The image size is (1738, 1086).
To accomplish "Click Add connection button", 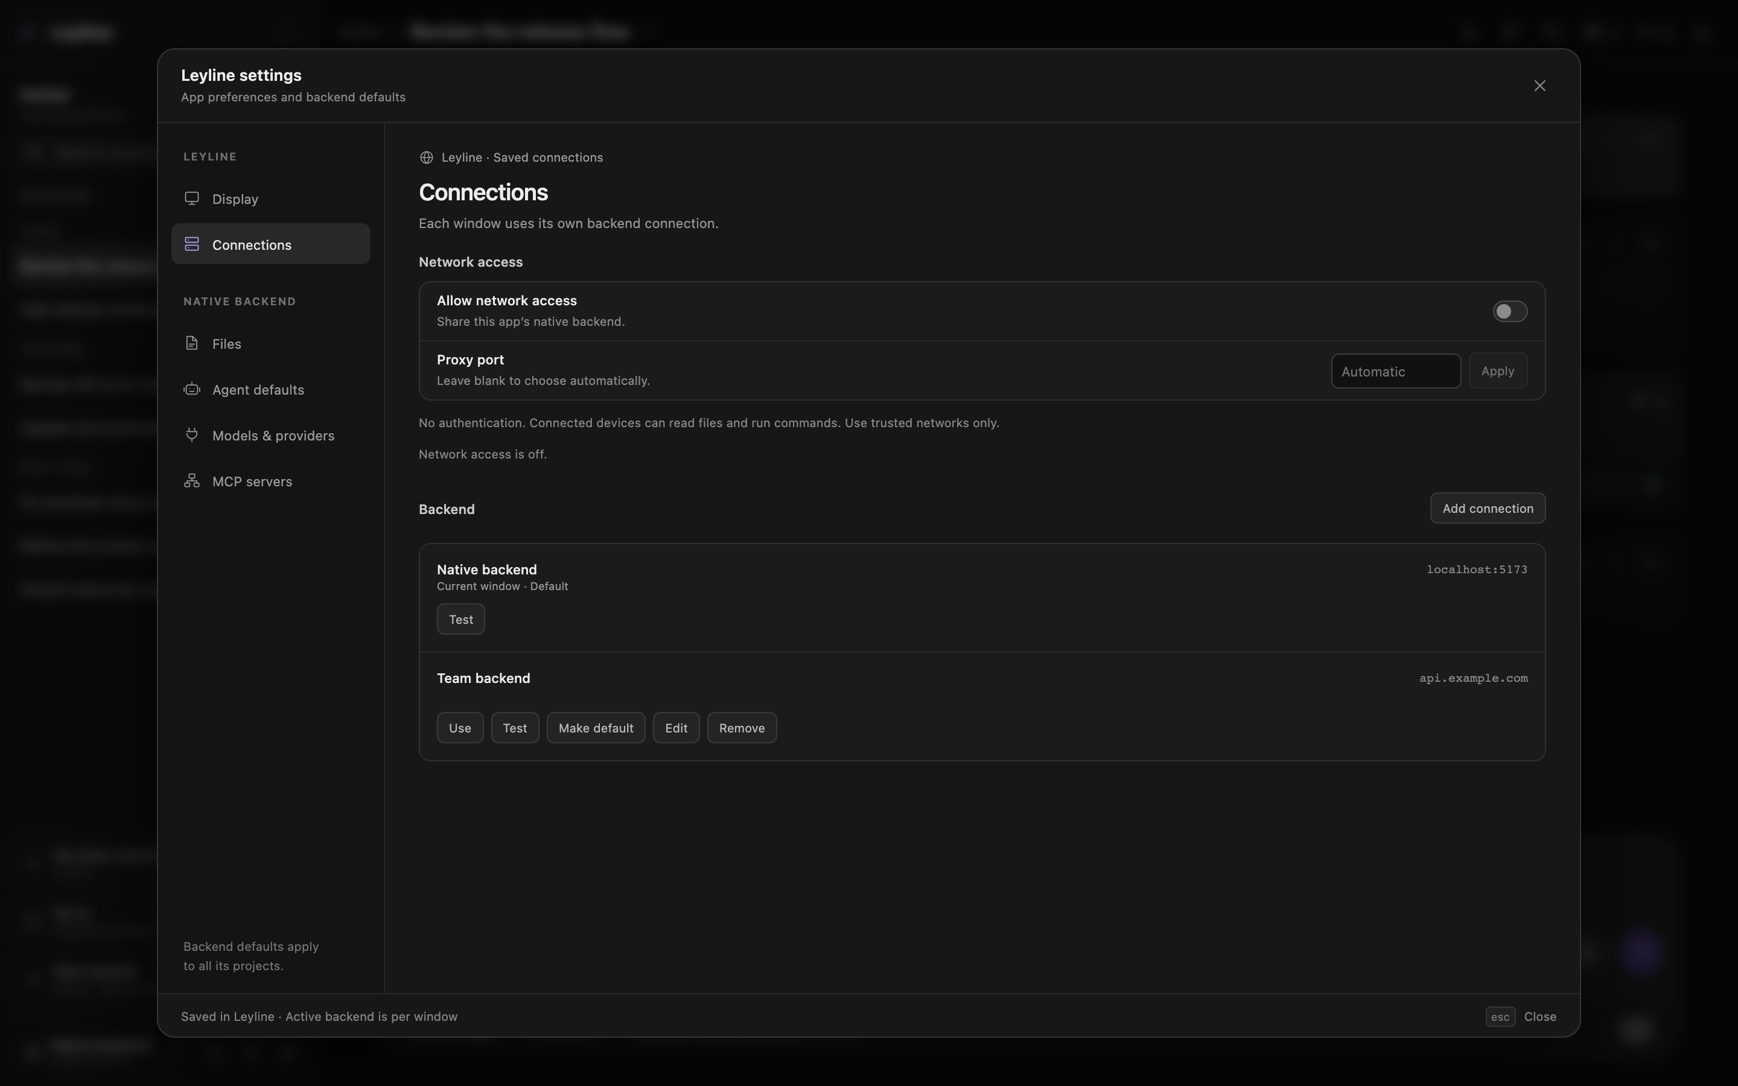I will (x=1488, y=508).
